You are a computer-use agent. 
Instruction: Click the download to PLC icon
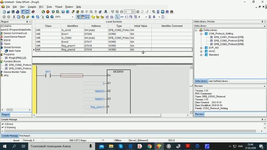(63, 12)
